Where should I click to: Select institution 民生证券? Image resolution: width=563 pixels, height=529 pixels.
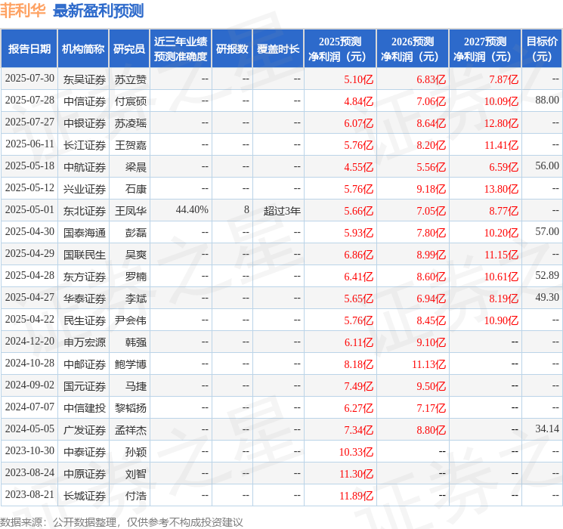click(x=85, y=320)
